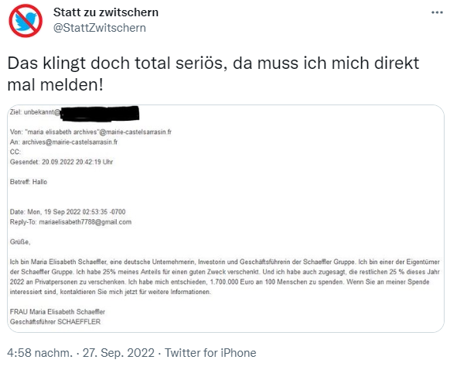Click the Von sender address line
This screenshot has height=370, width=450.
(90, 132)
